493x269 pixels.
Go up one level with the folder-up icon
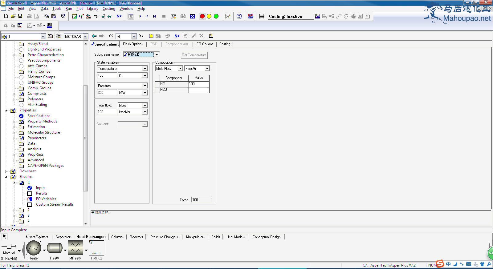point(51,36)
